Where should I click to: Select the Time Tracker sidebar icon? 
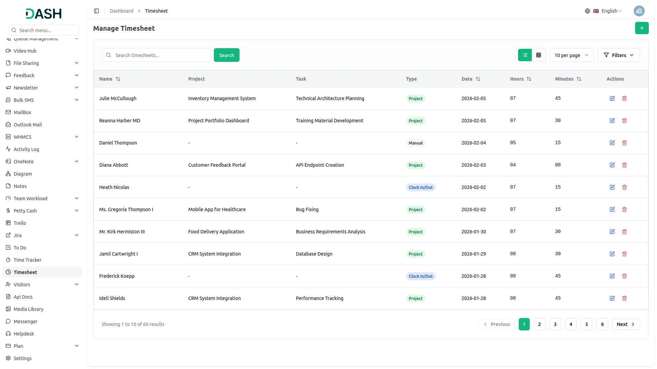point(8,260)
